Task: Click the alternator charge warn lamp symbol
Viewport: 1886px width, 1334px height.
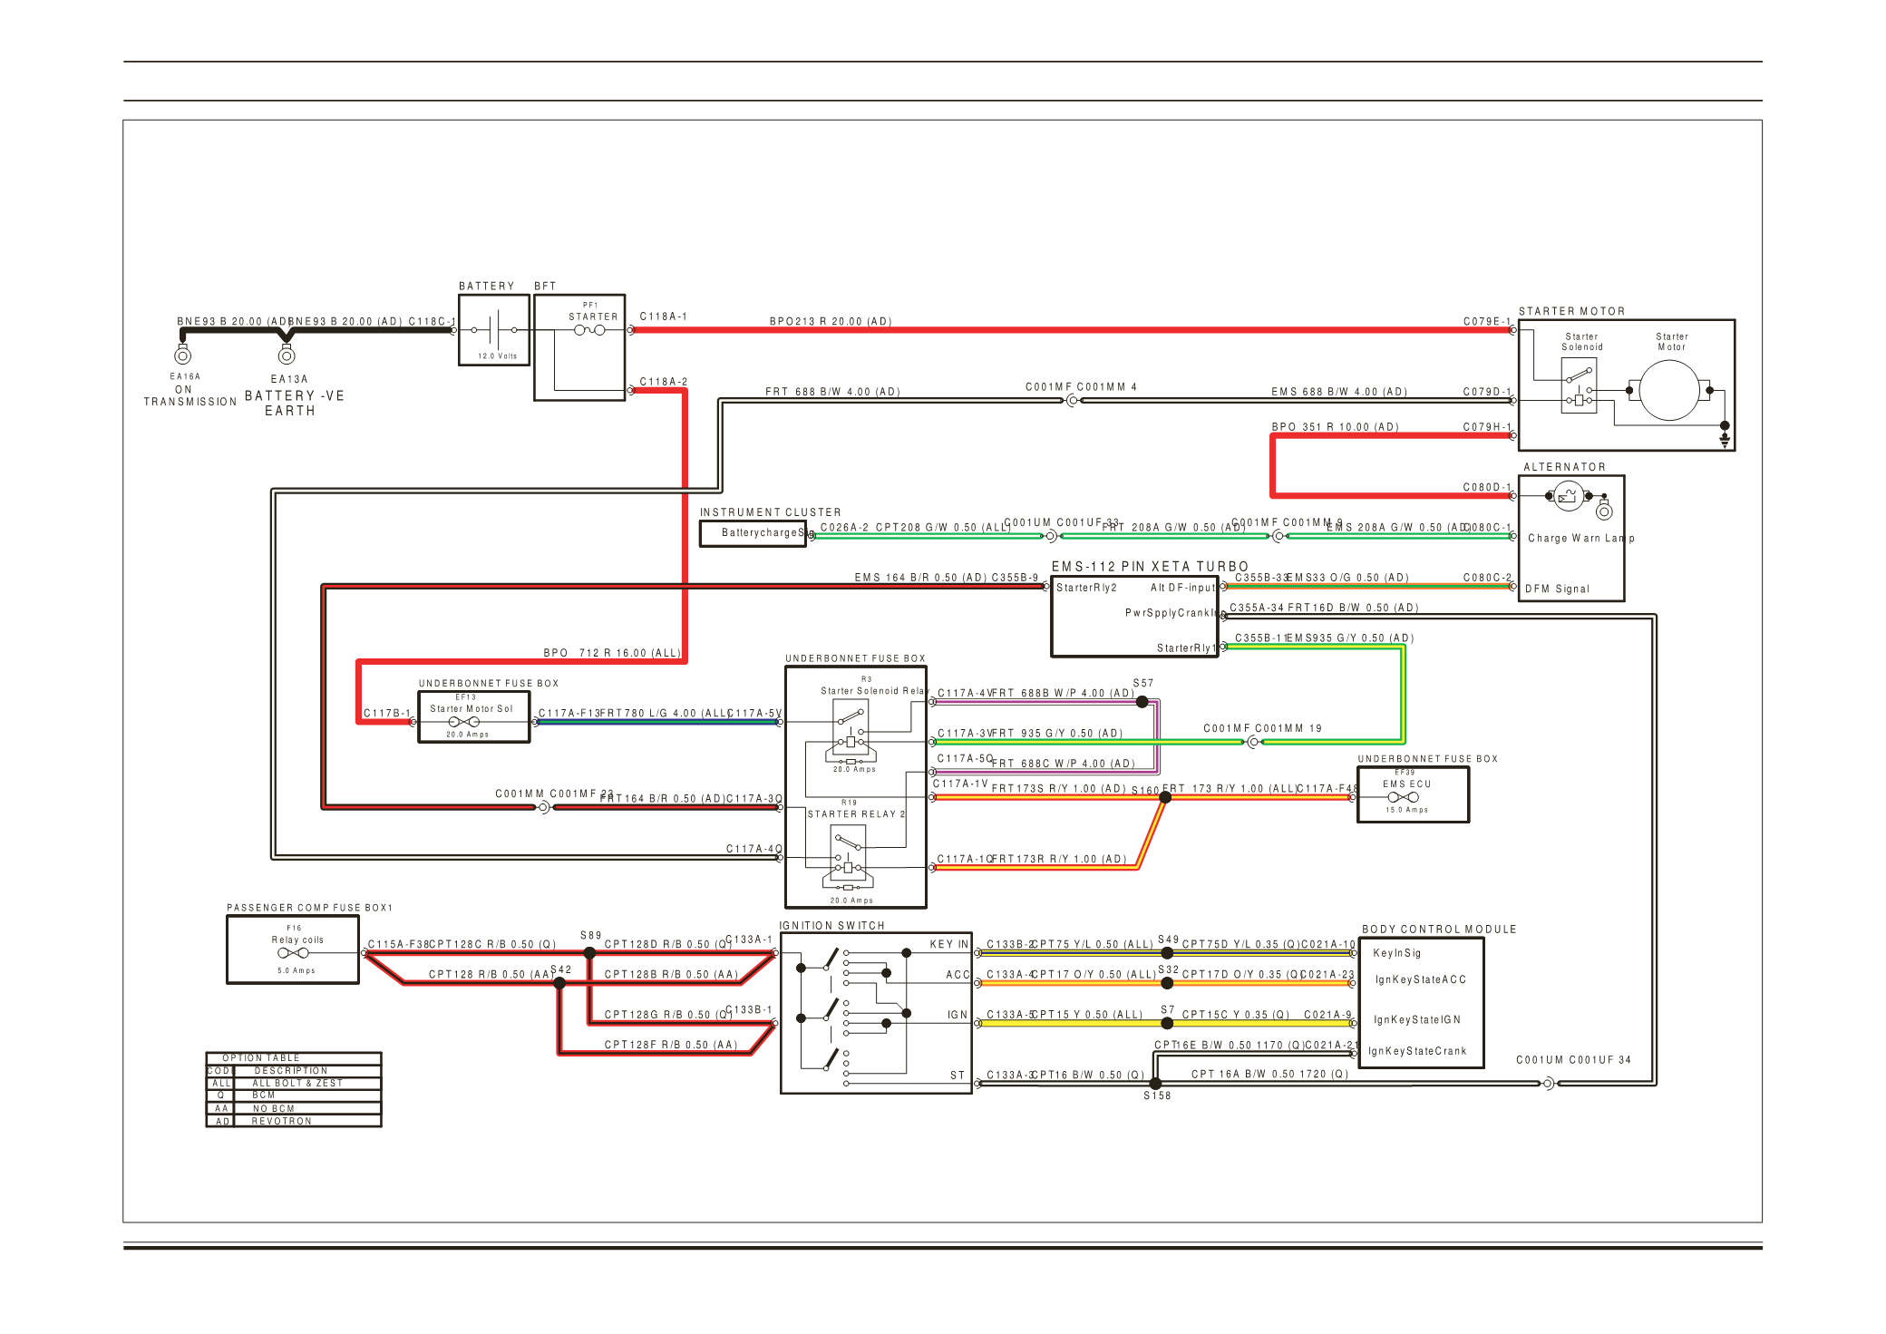Action: (1568, 495)
